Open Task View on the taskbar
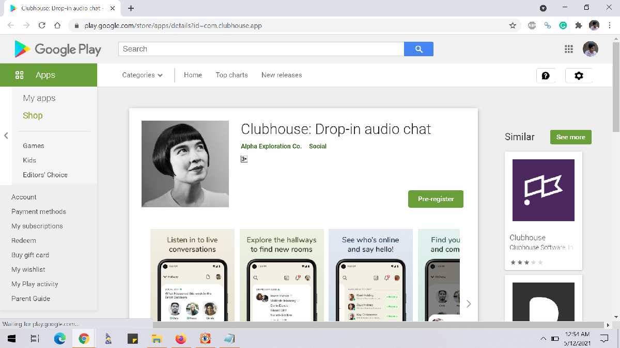The image size is (620, 348). click(x=35, y=339)
